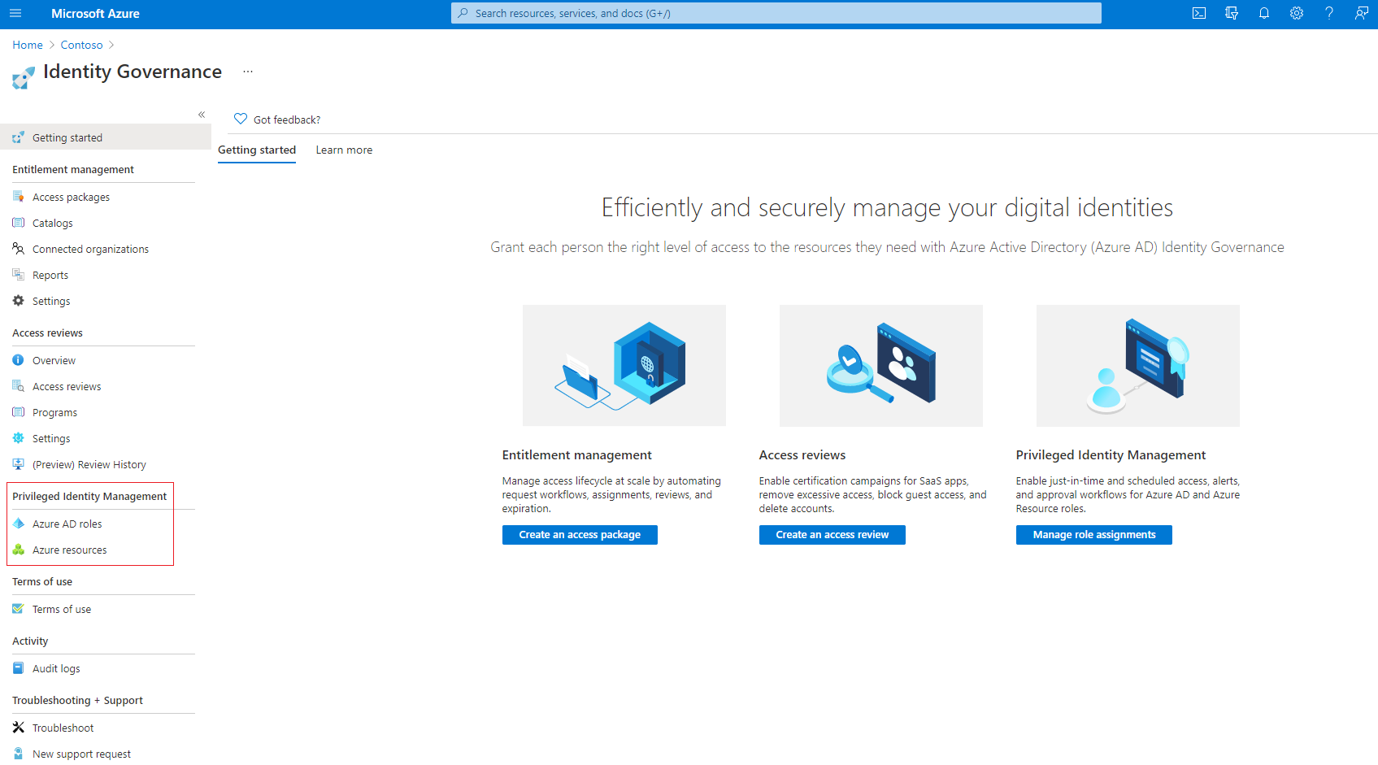1378x765 pixels.
Task: Click the Overview info icon
Action: [x=19, y=360]
